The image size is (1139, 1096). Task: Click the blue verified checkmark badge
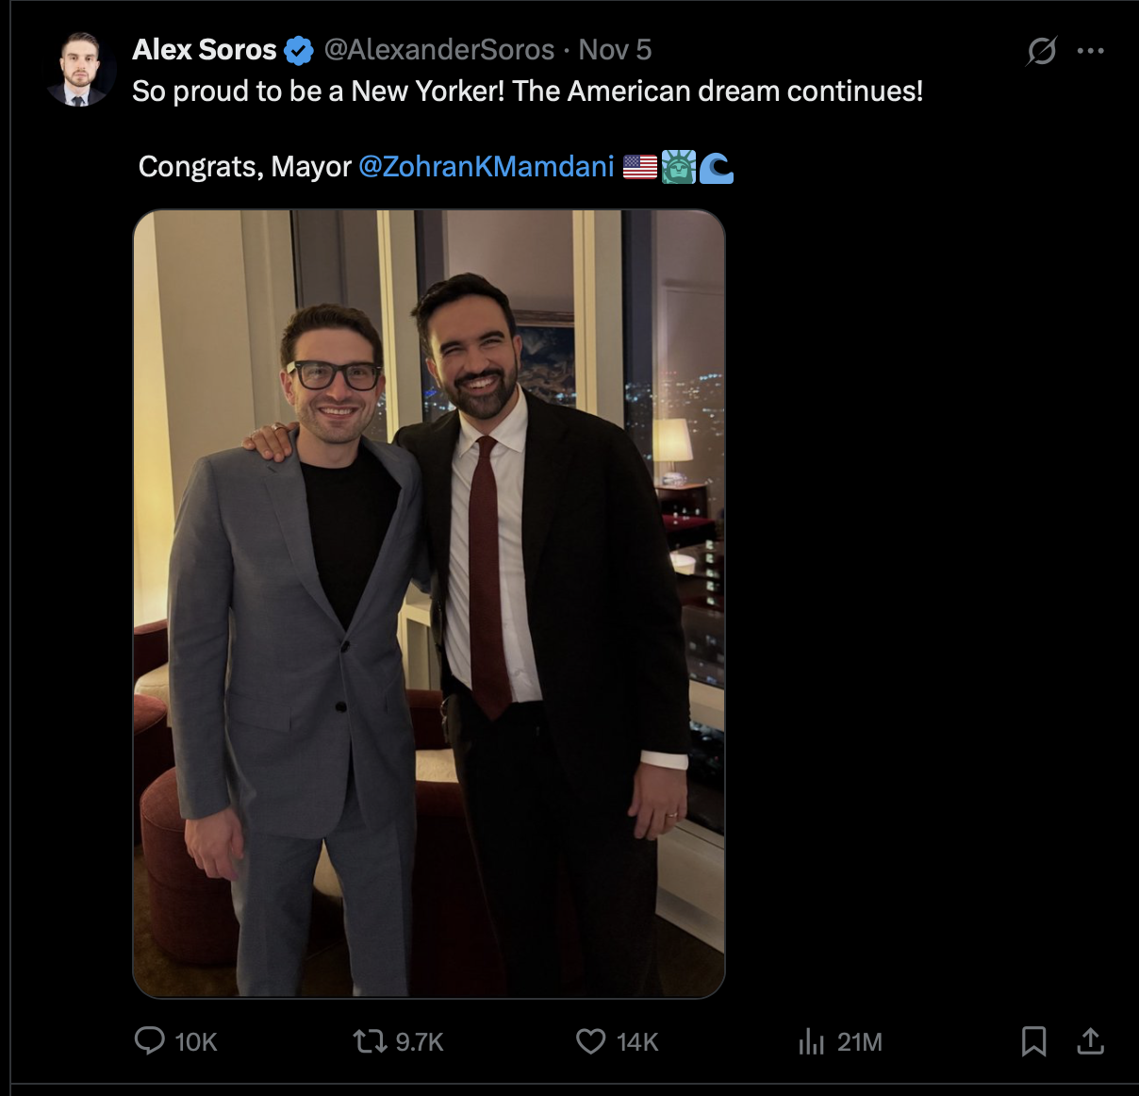[299, 50]
